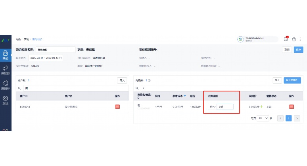Click the 保存 save button
The height and width of the screenshot is (166, 307).
[x=298, y=50]
